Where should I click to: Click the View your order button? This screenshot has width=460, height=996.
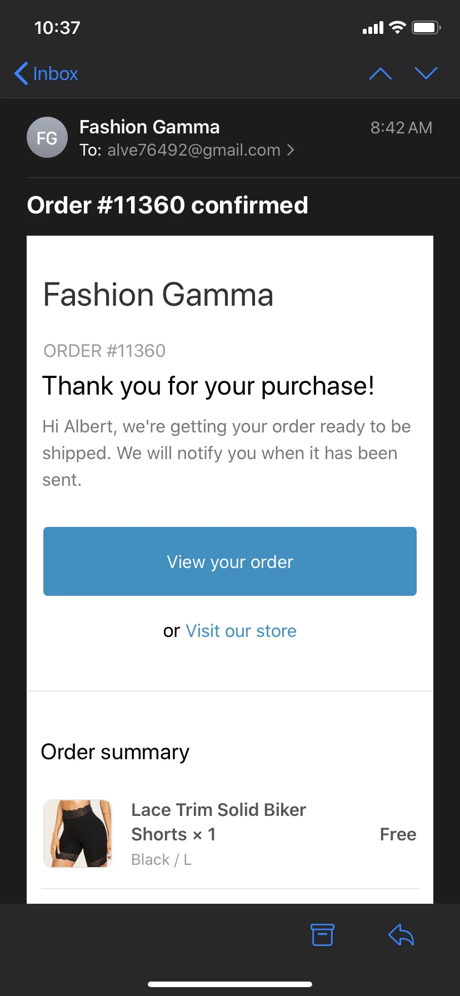pyautogui.click(x=230, y=561)
